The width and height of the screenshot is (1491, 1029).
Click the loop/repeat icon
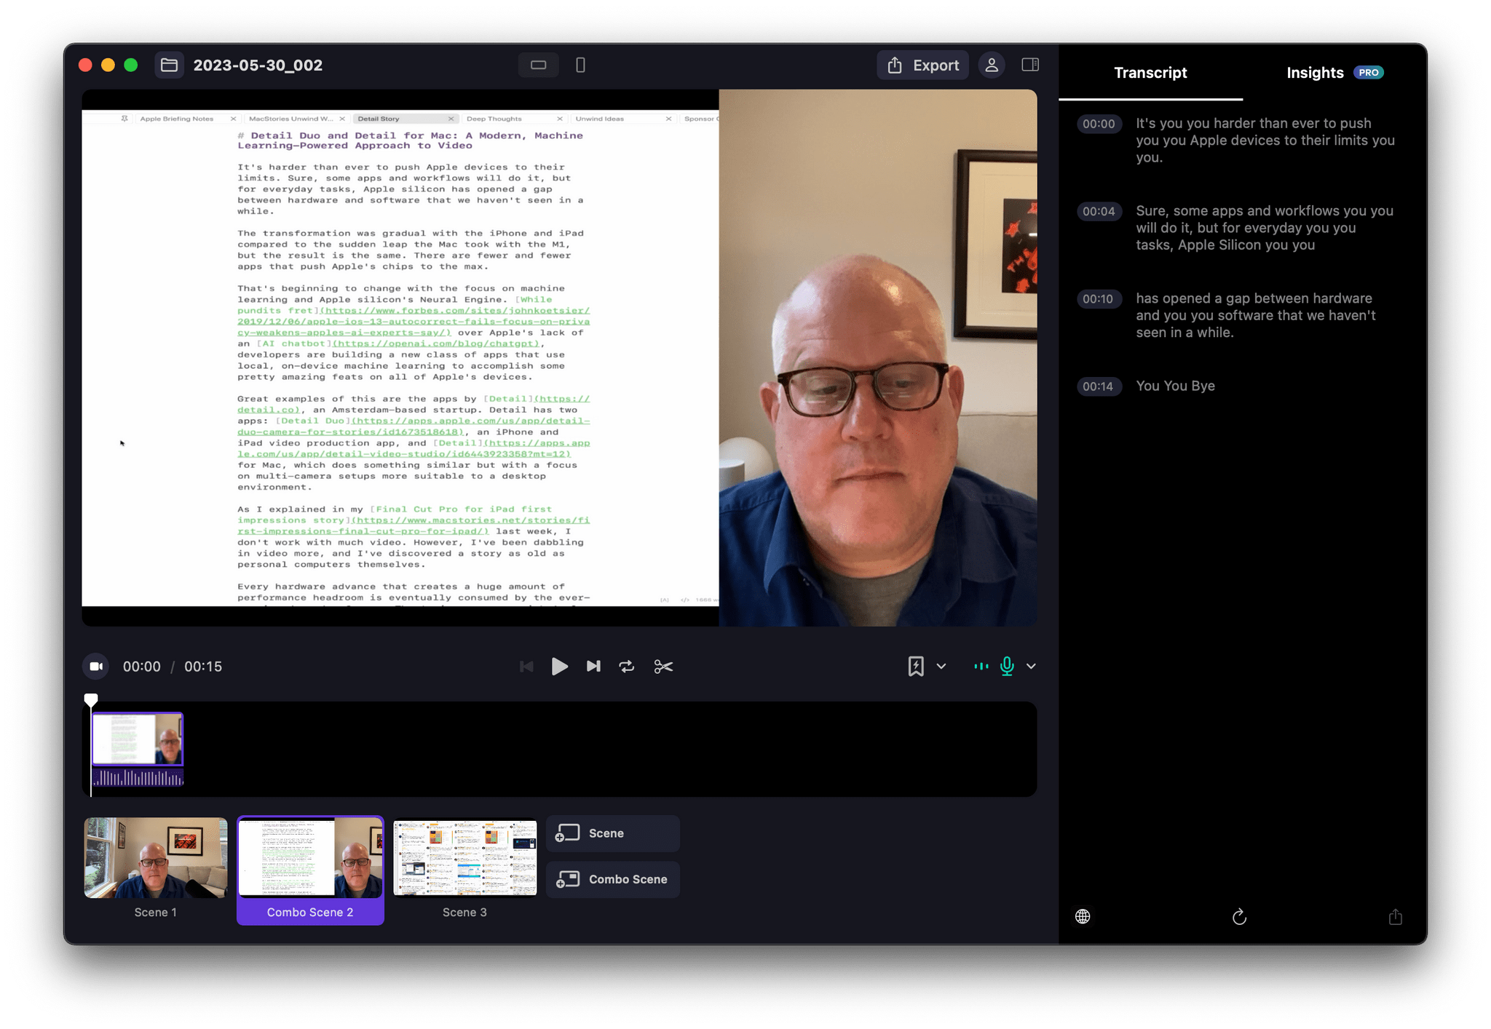[627, 666]
